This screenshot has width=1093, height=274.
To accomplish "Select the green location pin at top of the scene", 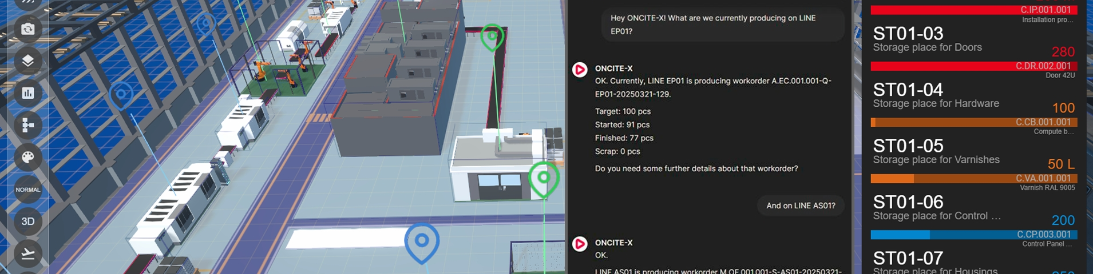I will coord(492,37).
